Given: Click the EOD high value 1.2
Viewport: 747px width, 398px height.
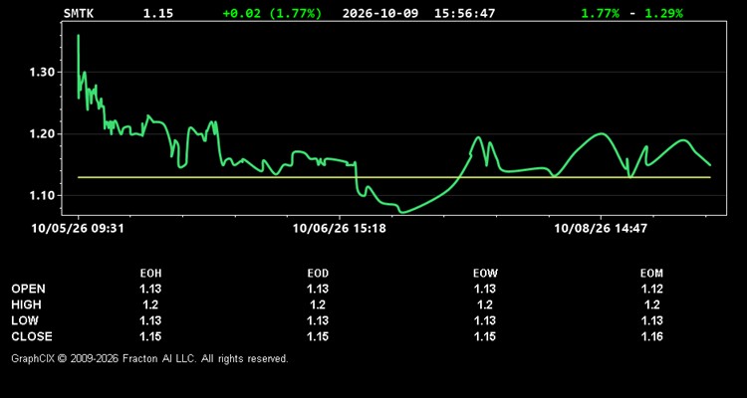Looking at the screenshot, I should click(318, 304).
